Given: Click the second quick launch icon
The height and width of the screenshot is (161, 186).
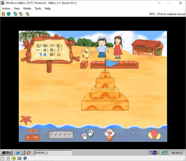Looking at the screenshot, I should coord(23,153).
